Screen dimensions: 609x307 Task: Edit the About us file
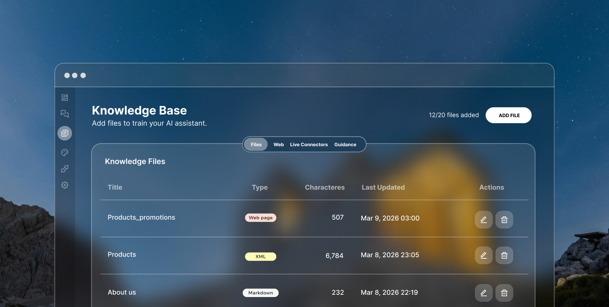click(x=483, y=293)
